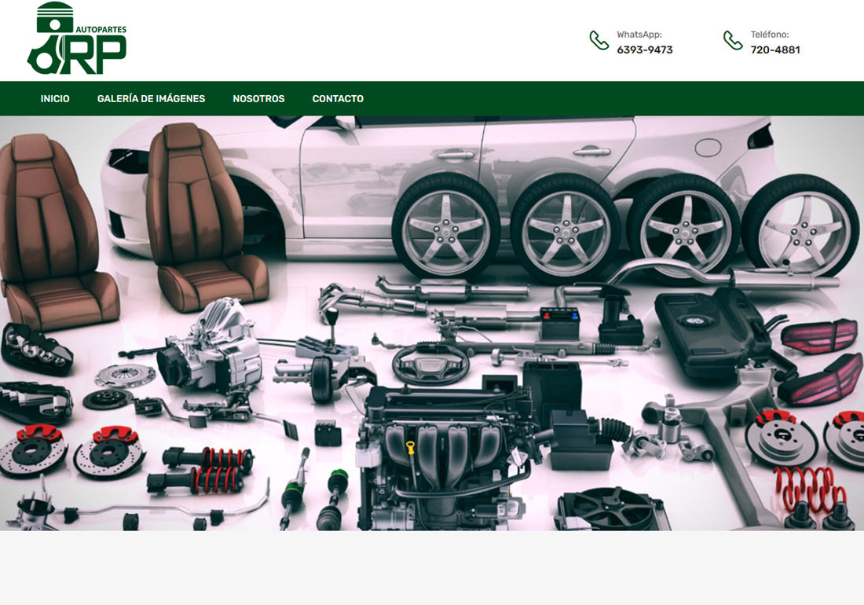Screen dimensions: 864x605
Task: Open the INICIO menu item
Action: coord(55,99)
